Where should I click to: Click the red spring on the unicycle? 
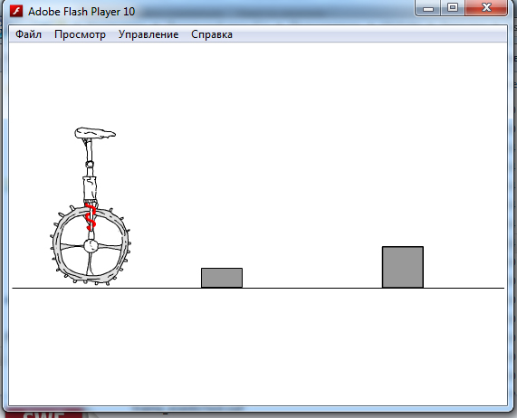point(91,217)
